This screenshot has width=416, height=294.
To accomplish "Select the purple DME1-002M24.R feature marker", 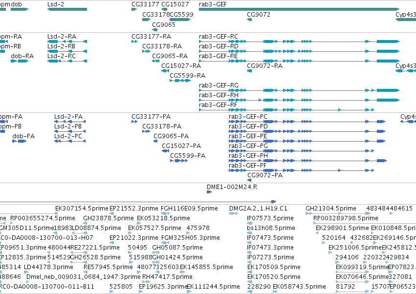I will coord(209,192).
